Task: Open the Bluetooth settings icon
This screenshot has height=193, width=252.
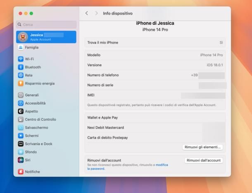Action: [21, 67]
